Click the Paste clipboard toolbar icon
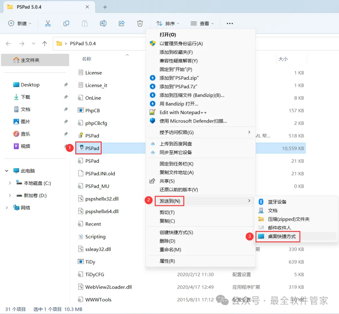 tap(85, 23)
